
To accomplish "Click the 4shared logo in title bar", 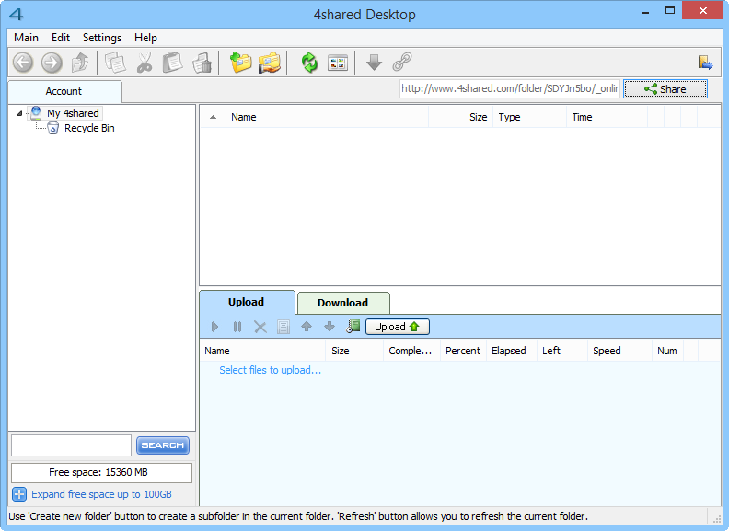I will pyautogui.click(x=17, y=15).
